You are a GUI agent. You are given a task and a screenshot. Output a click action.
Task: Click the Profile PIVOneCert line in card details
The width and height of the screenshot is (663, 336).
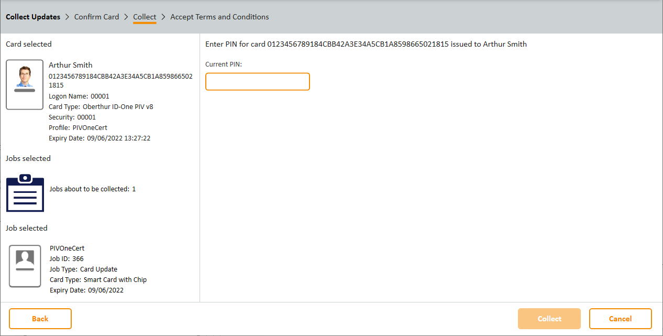(x=78, y=128)
